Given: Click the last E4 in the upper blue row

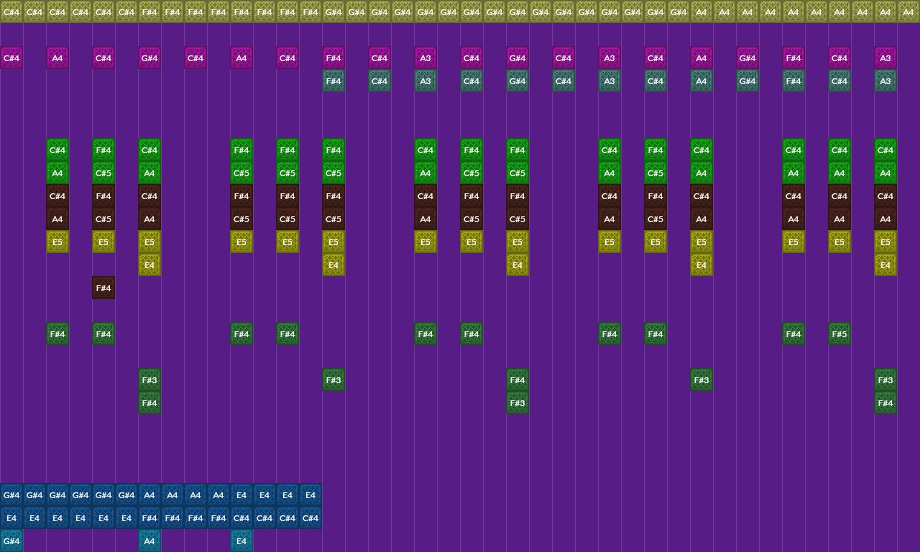Looking at the screenshot, I should tap(310, 495).
